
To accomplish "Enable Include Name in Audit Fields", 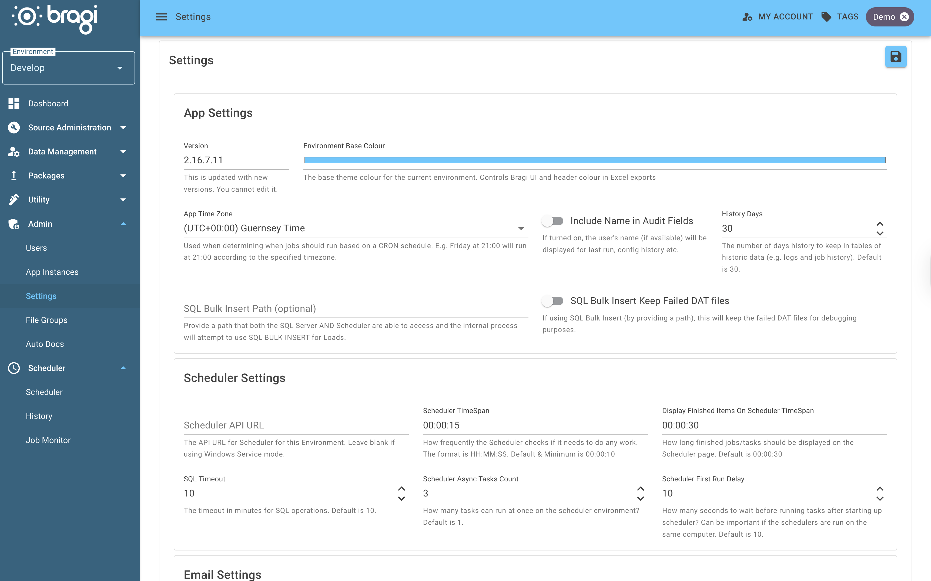I will point(552,221).
